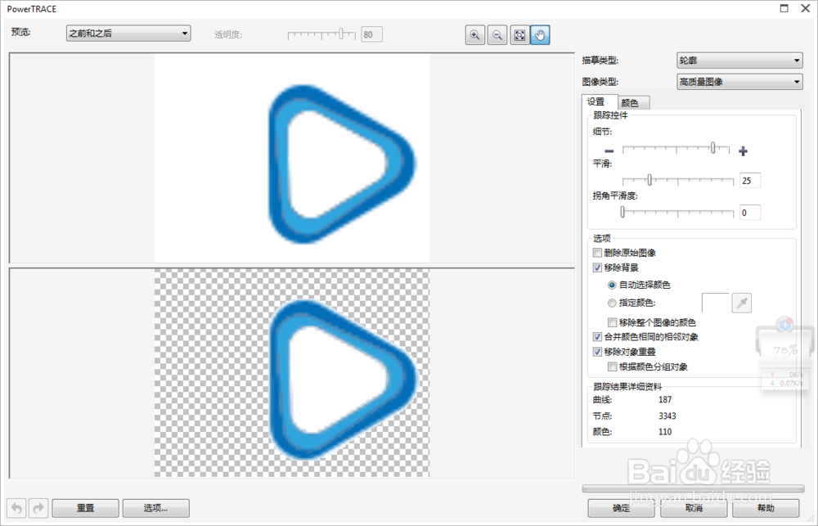Click the 重置 button
This screenshot has width=818, height=526.
(x=86, y=508)
